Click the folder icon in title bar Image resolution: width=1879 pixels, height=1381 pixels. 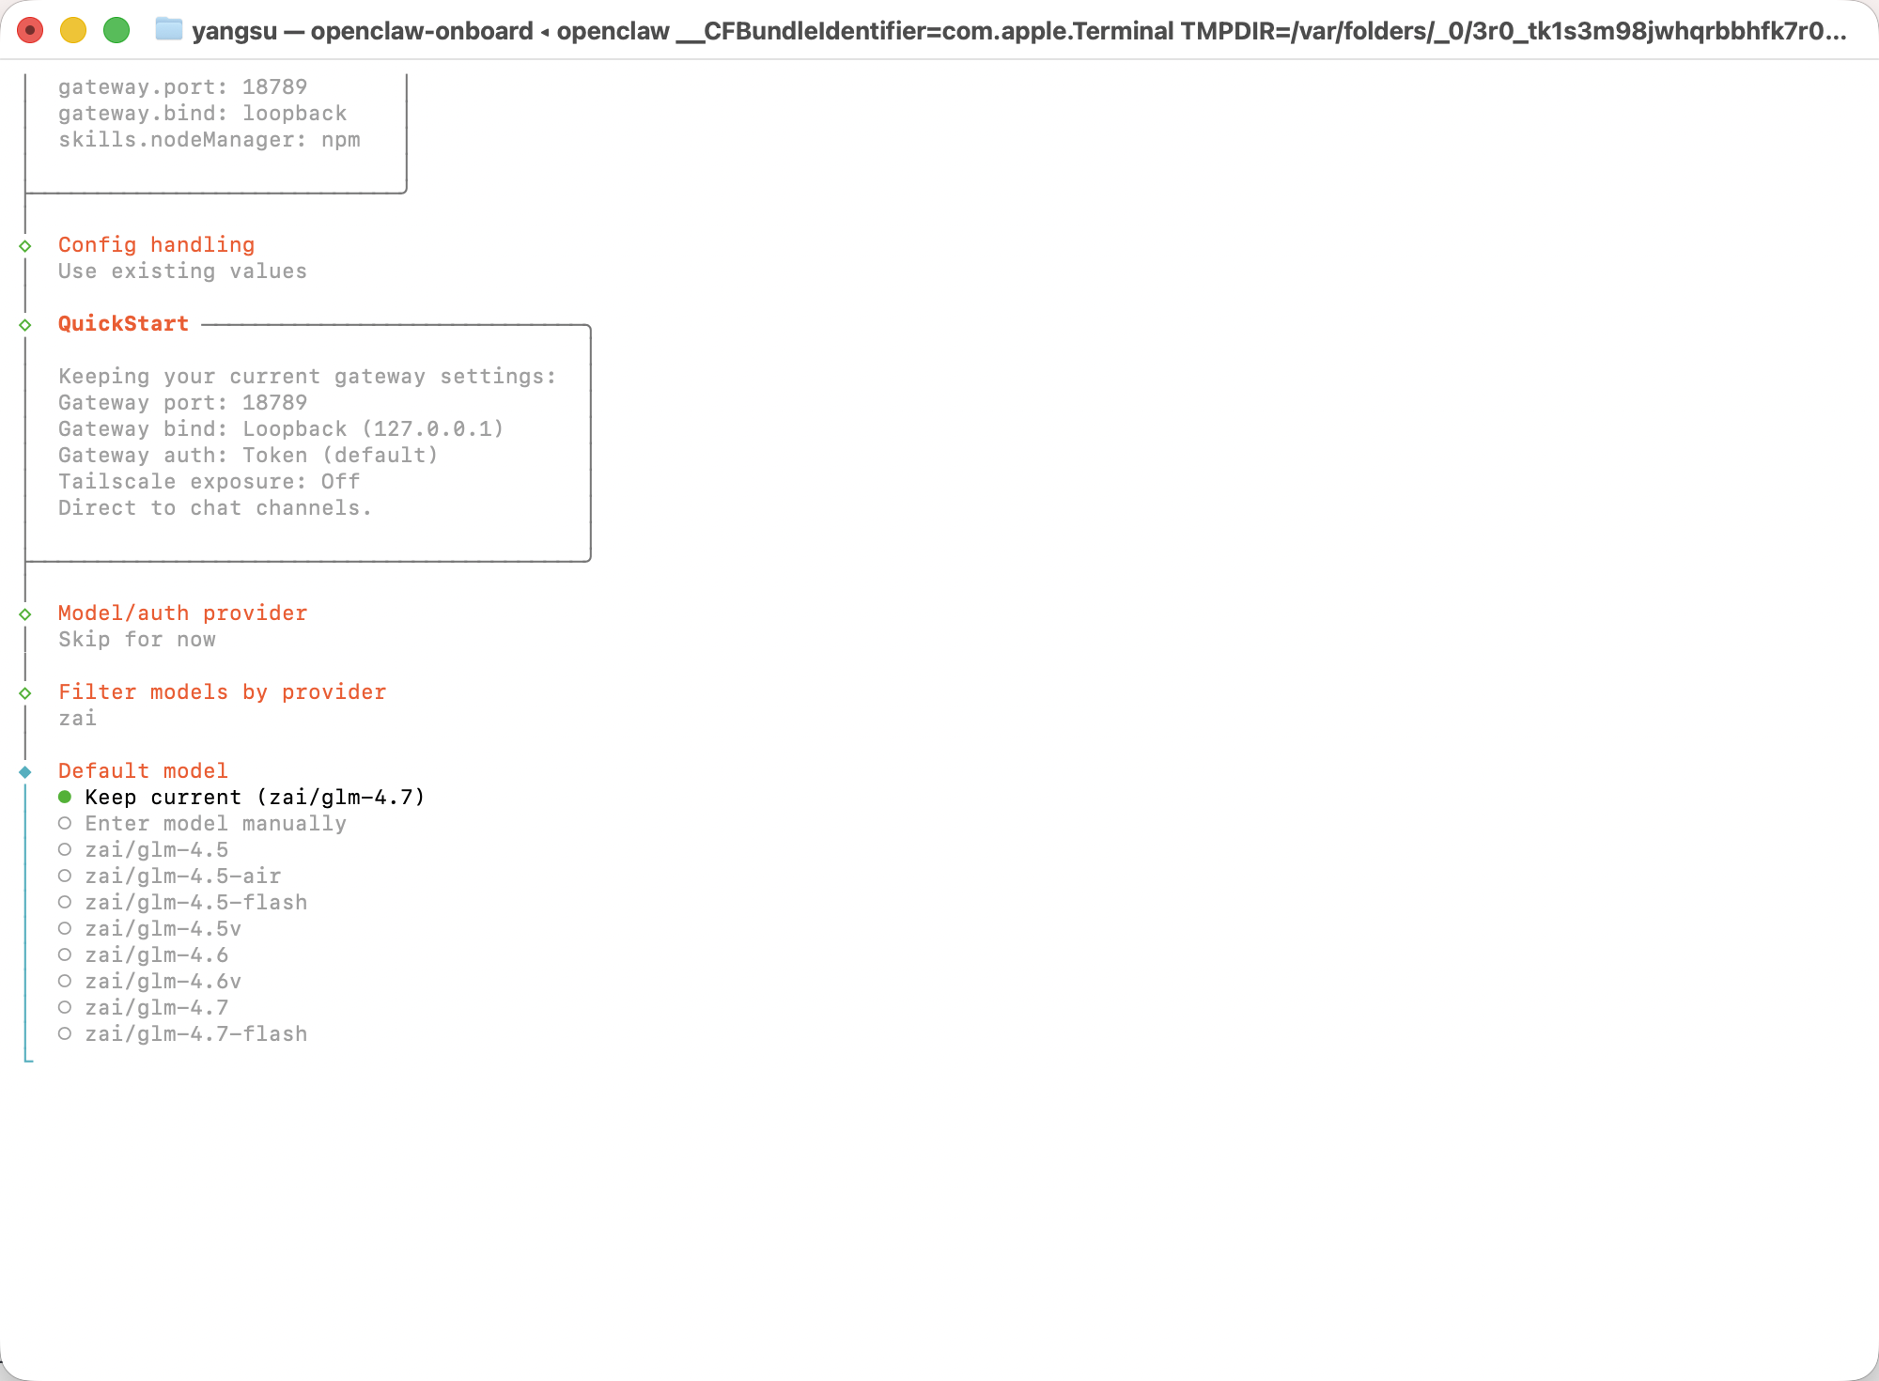tap(169, 29)
